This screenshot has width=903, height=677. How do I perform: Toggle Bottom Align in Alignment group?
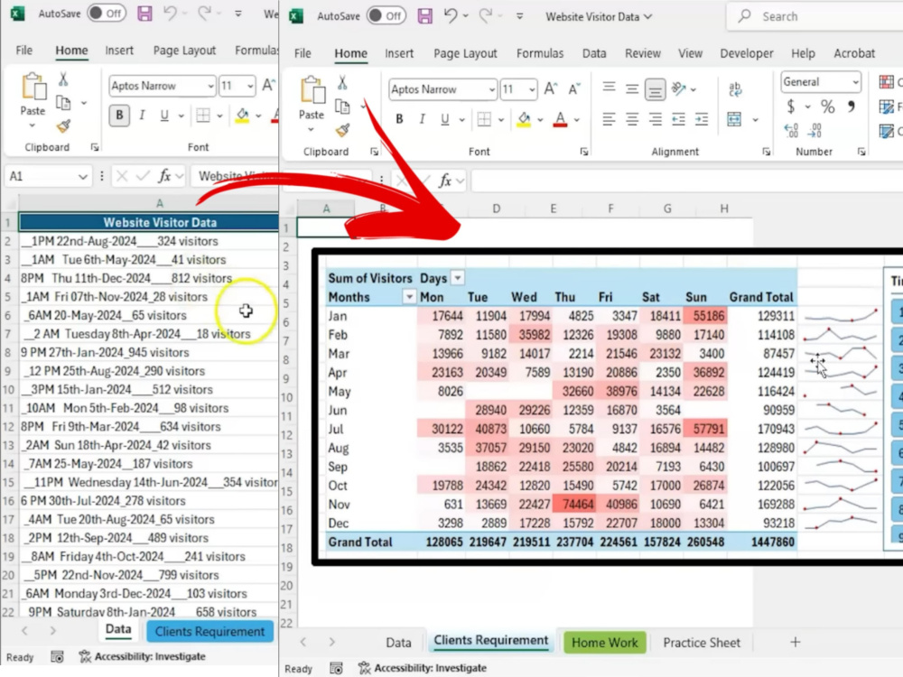click(x=655, y=89)
